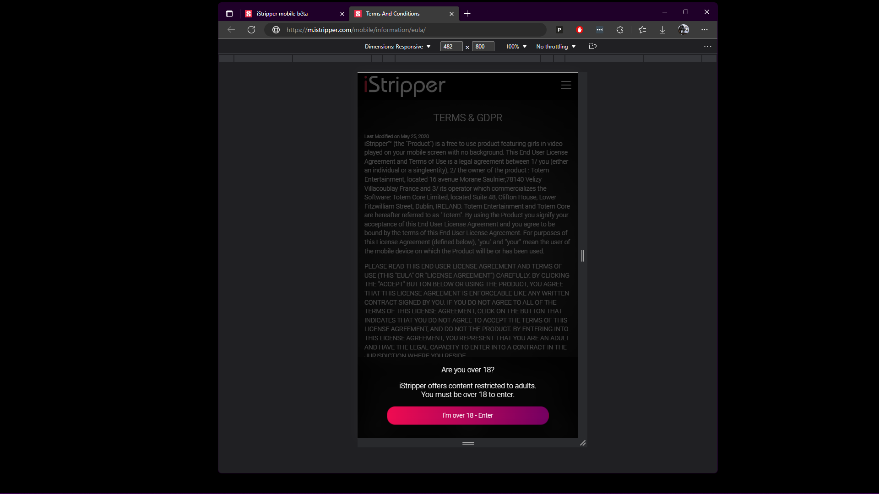Click the Are you over 18? text
The width and height of the screenshot is (879, 494).
468,370
